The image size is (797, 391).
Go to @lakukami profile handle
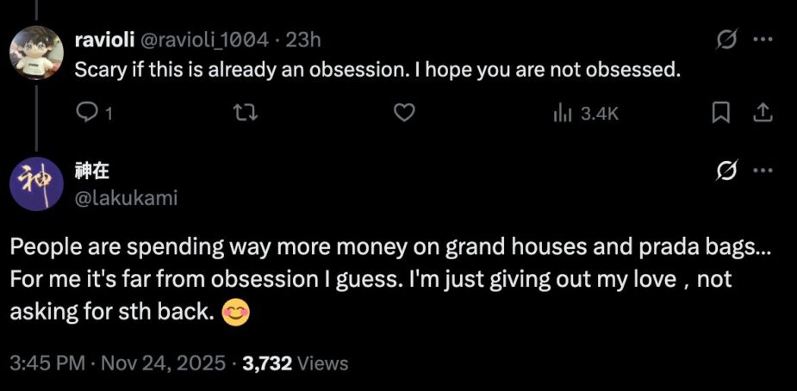126,198
